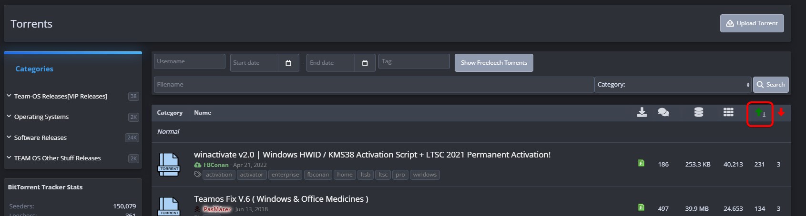Open Team-OS Releases[VIP Releases] link
The height and width of the screenshot is (216, 806).
coord(61,96)
